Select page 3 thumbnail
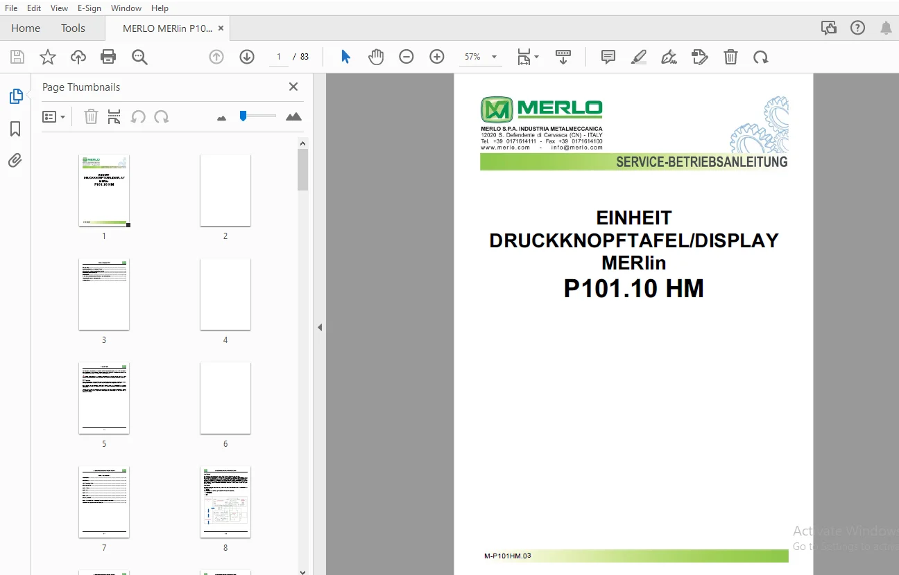Viewport: 899px width, 575px height. 104,294
